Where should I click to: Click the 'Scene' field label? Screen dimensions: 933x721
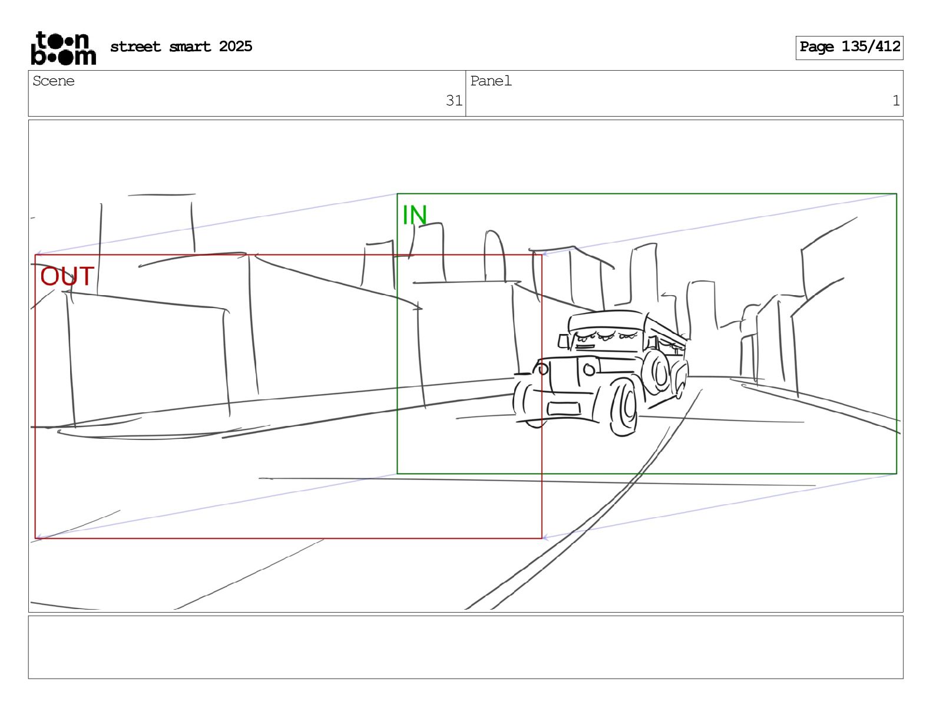click(x=54, y=81)
